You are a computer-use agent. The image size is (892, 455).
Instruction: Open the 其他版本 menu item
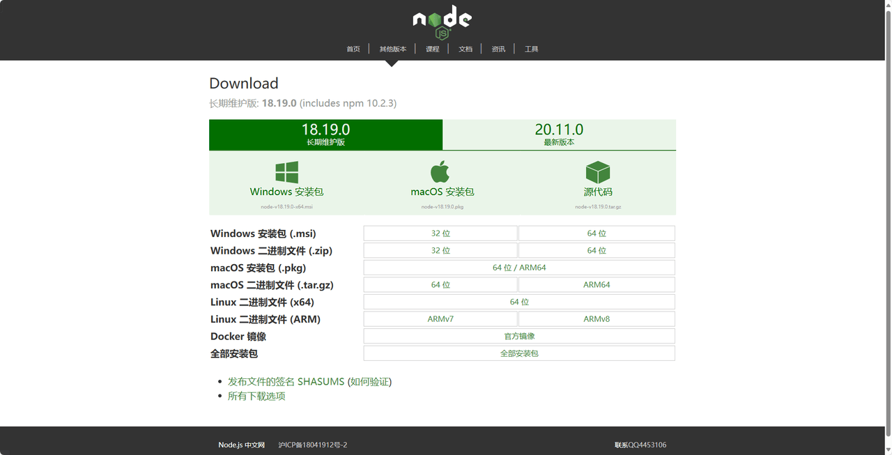[392, 49]
